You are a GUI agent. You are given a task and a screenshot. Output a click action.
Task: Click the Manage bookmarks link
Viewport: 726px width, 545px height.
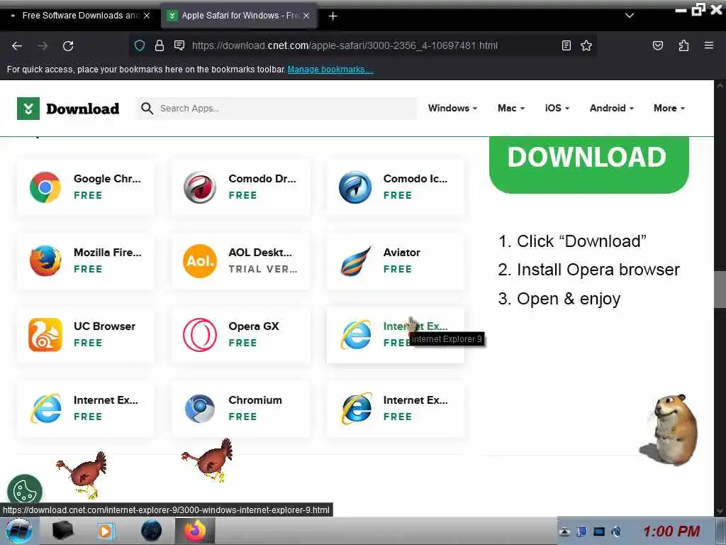click(330, 70)
